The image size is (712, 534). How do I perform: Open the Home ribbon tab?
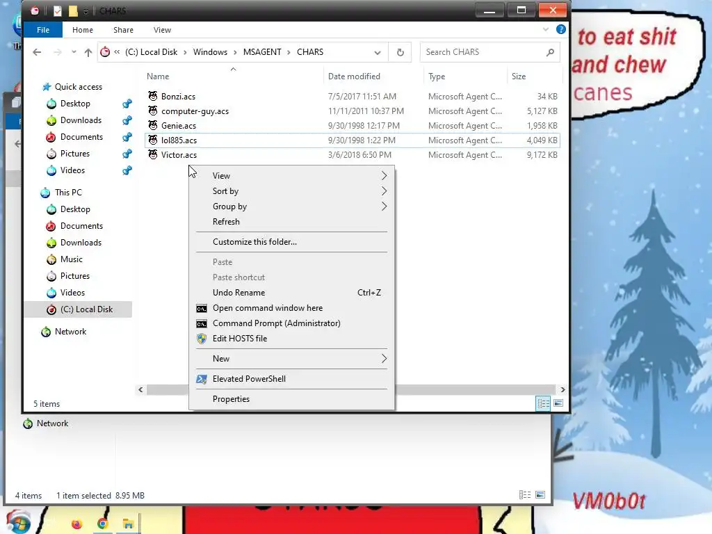[83, 30]
